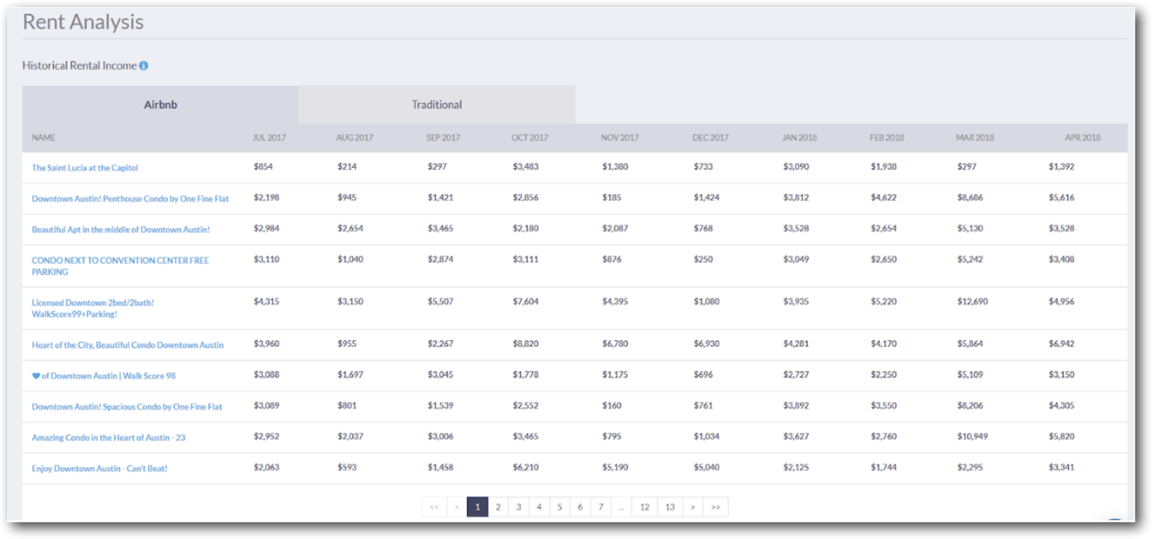This screenshot has width=1152, height=539.
Task: Click the info icon beside Historical Rental Income
Action: 144,66
